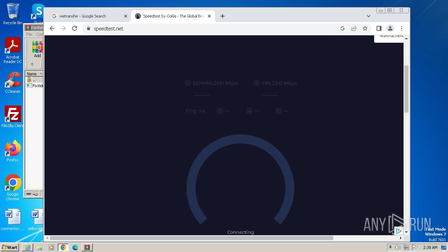Click the Add button in WinRAR toolbar
Screen dimensions: 448x252
tap(37, 49)
